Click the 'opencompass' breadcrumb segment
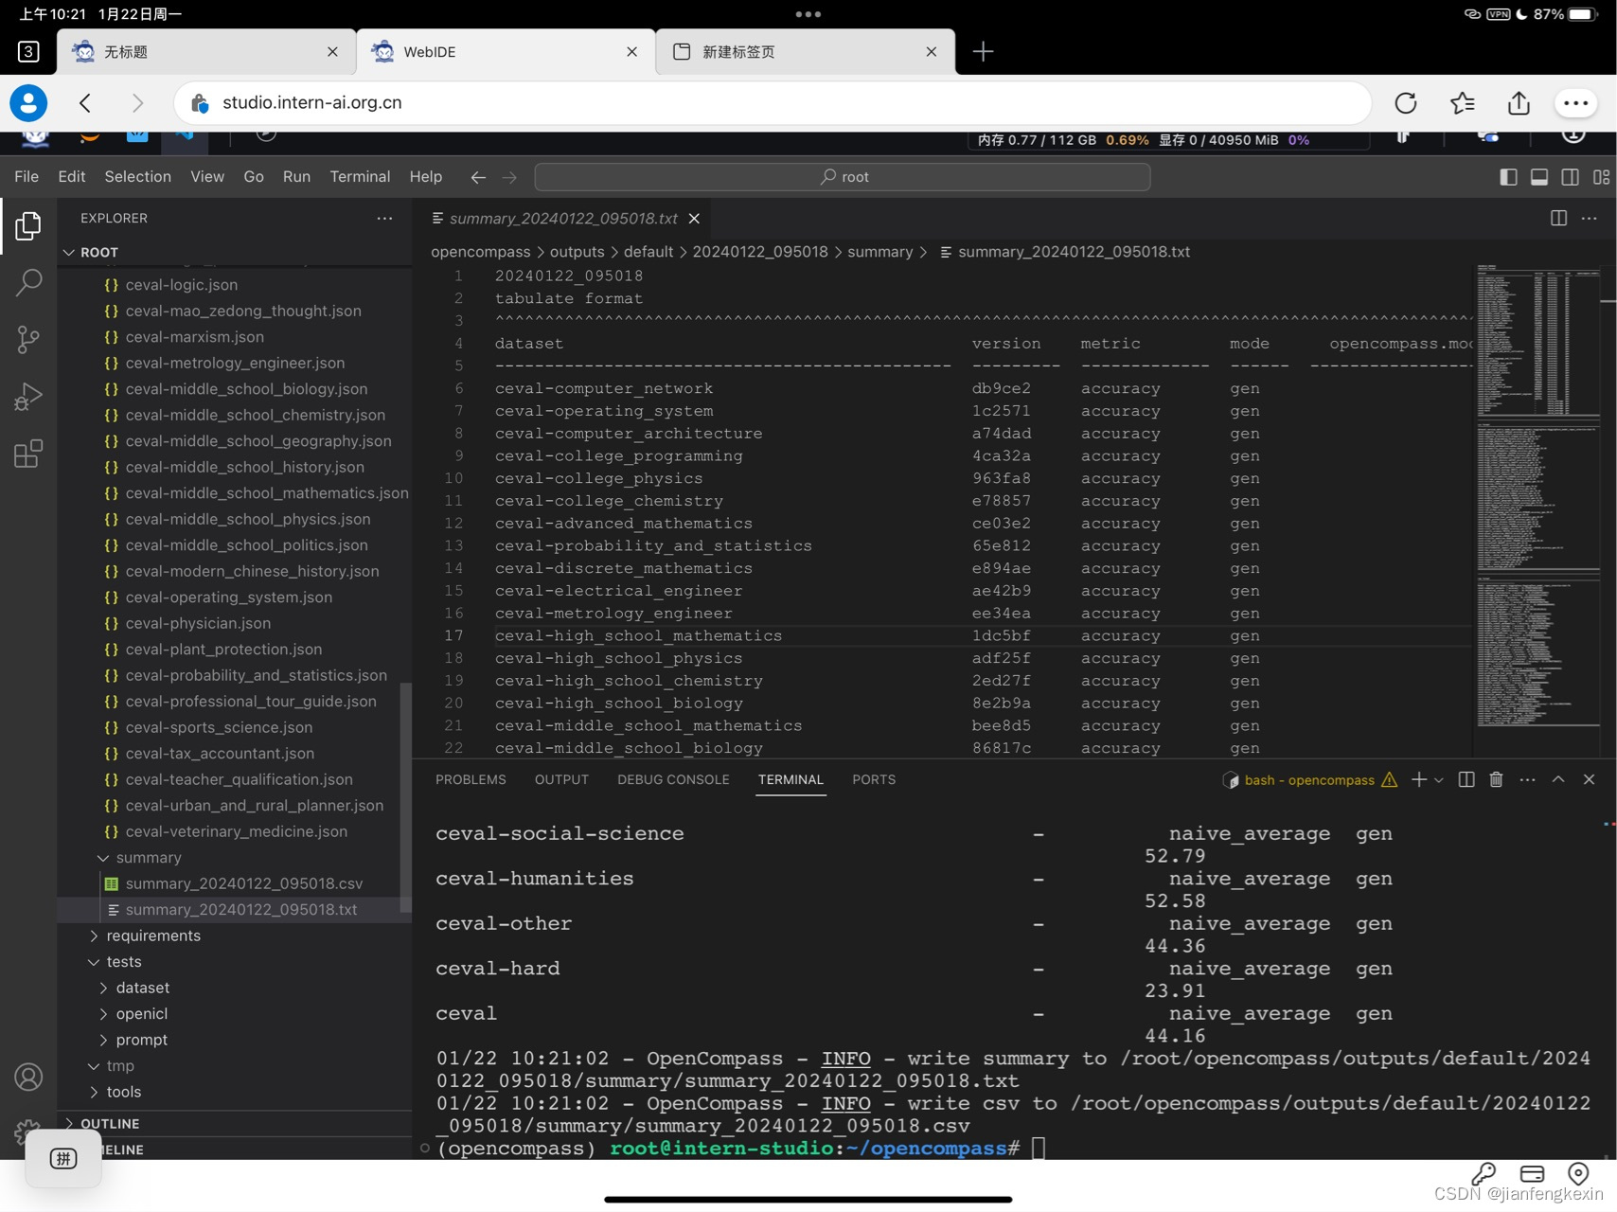This screenshot has height=1212, width=1617. click(x=481, y=252)
